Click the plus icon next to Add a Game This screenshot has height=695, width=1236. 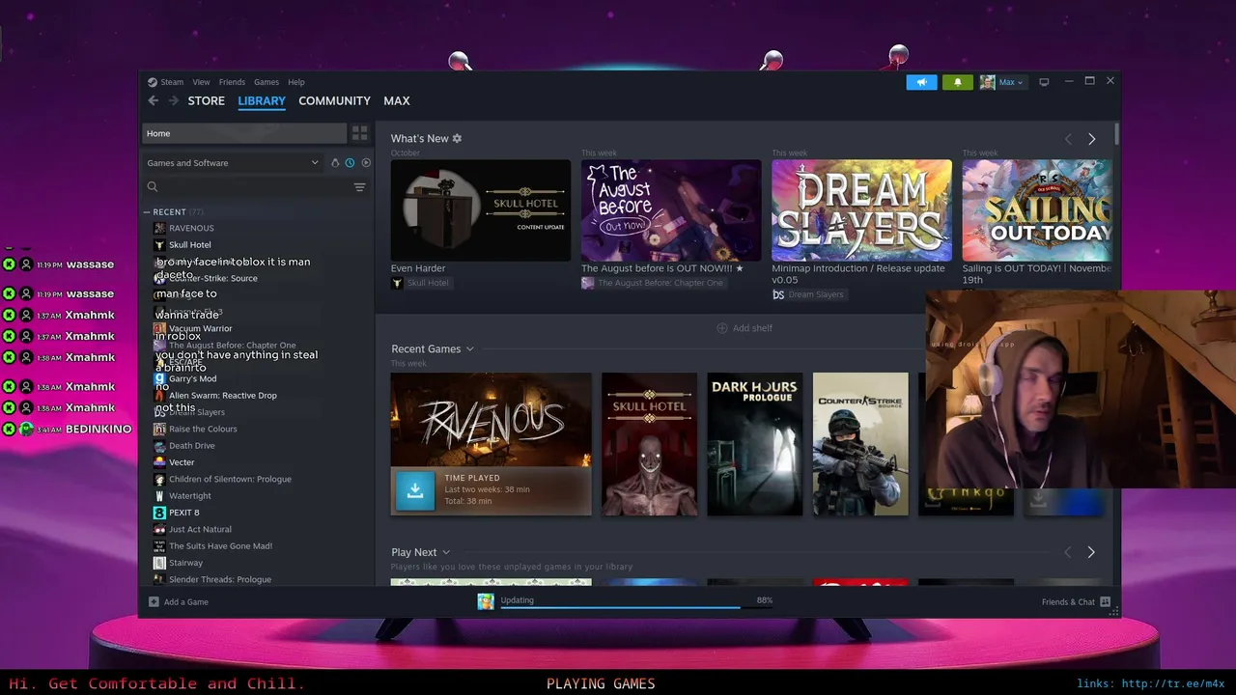(154, 601)
